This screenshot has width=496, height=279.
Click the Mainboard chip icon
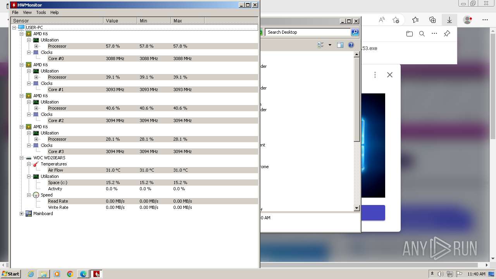29,214
